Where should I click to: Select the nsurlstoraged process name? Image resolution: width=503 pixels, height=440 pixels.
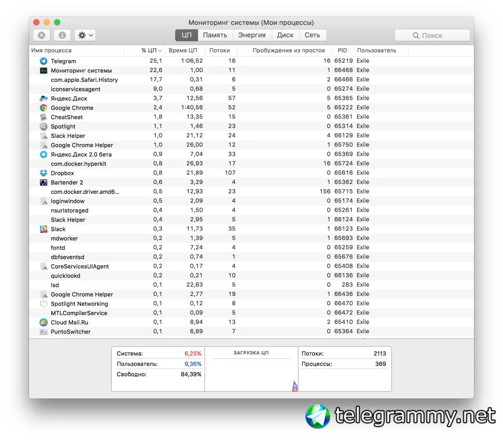click(70, 210)
